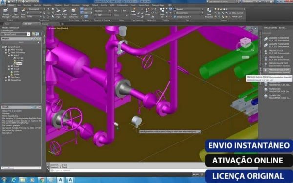Open Layer Properties manager

[x=209, y=13]
